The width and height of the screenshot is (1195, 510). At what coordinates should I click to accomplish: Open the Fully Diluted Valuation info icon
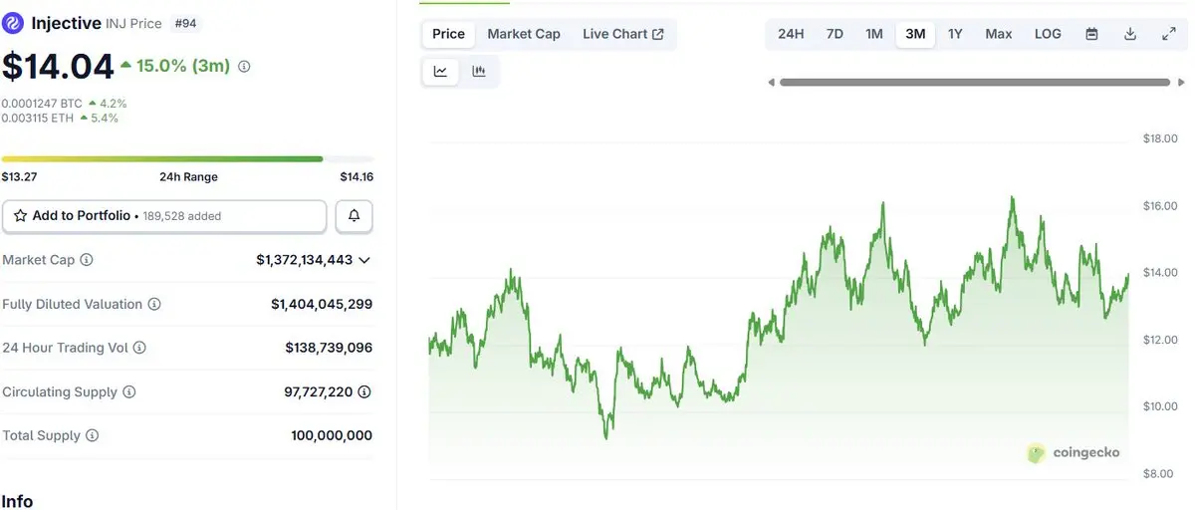pyautogui.click(x=154, y=304)
